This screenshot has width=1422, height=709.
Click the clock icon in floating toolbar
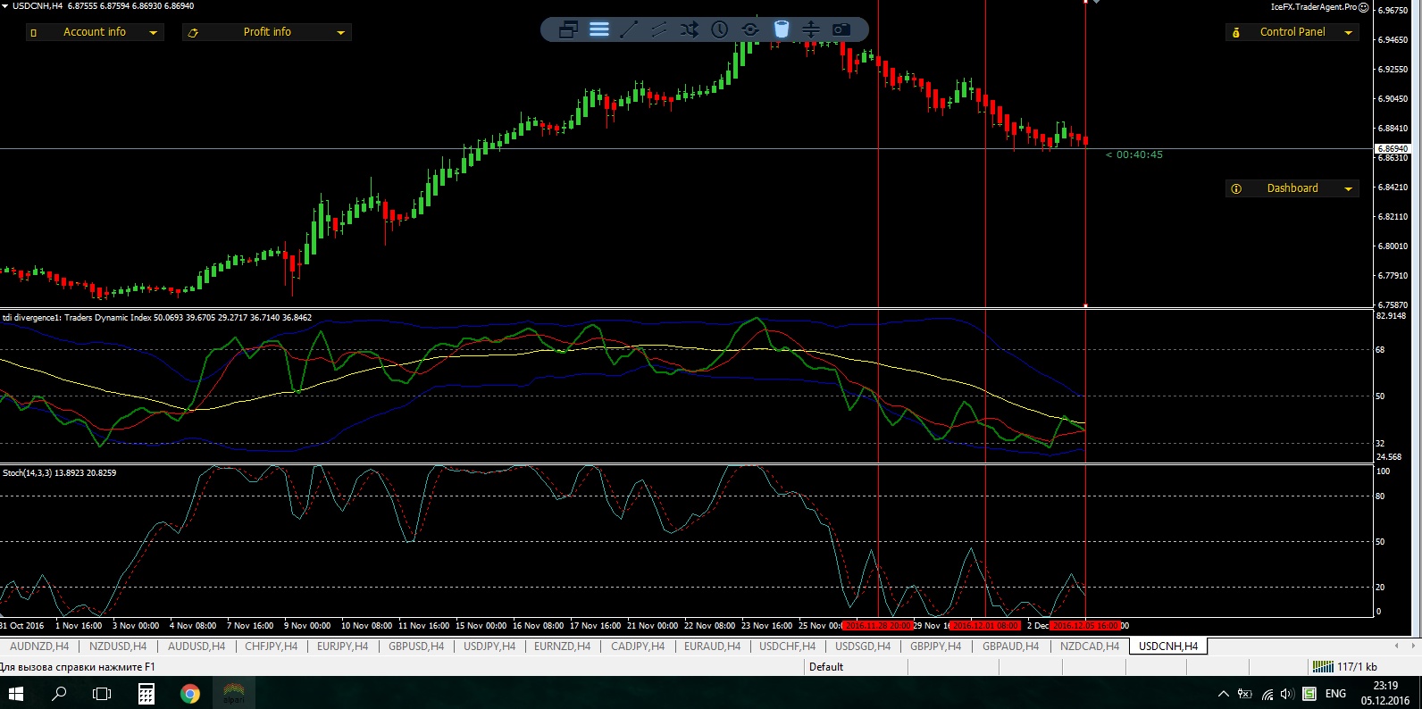pos(720,29)
